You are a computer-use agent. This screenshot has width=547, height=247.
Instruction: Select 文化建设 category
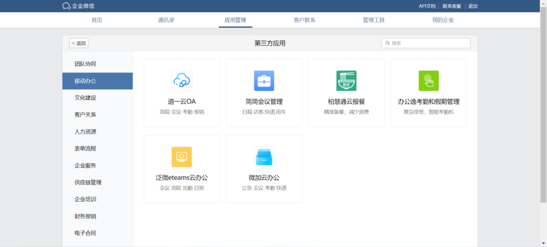coord(98,98)
